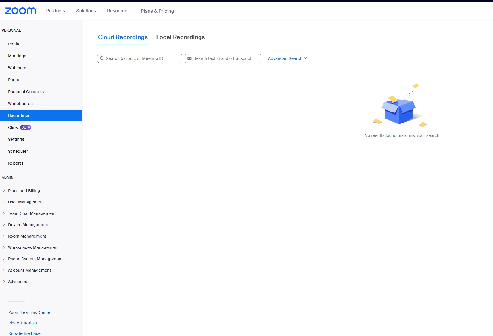
Task: Open the Knowledge Base link
Action: 24,333
